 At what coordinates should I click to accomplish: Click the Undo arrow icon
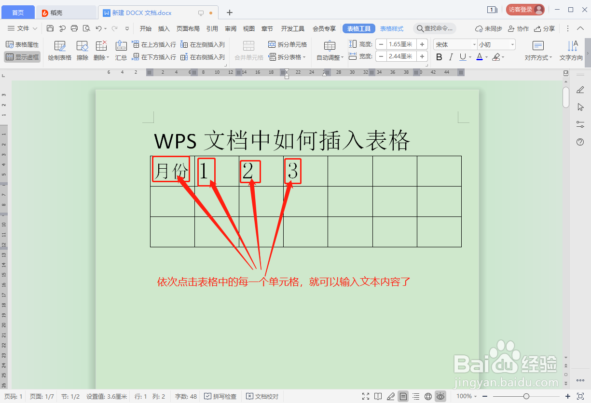[x=98, y=28]
